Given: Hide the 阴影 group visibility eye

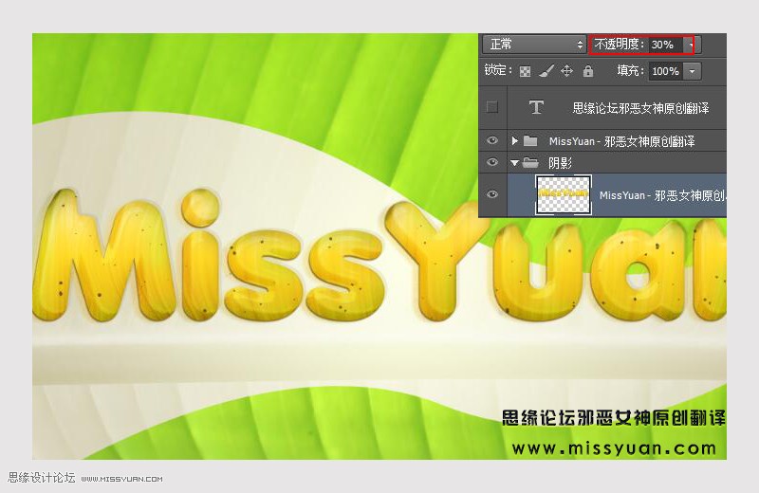Looking at the screenshot, I should (x=492, y=162).
